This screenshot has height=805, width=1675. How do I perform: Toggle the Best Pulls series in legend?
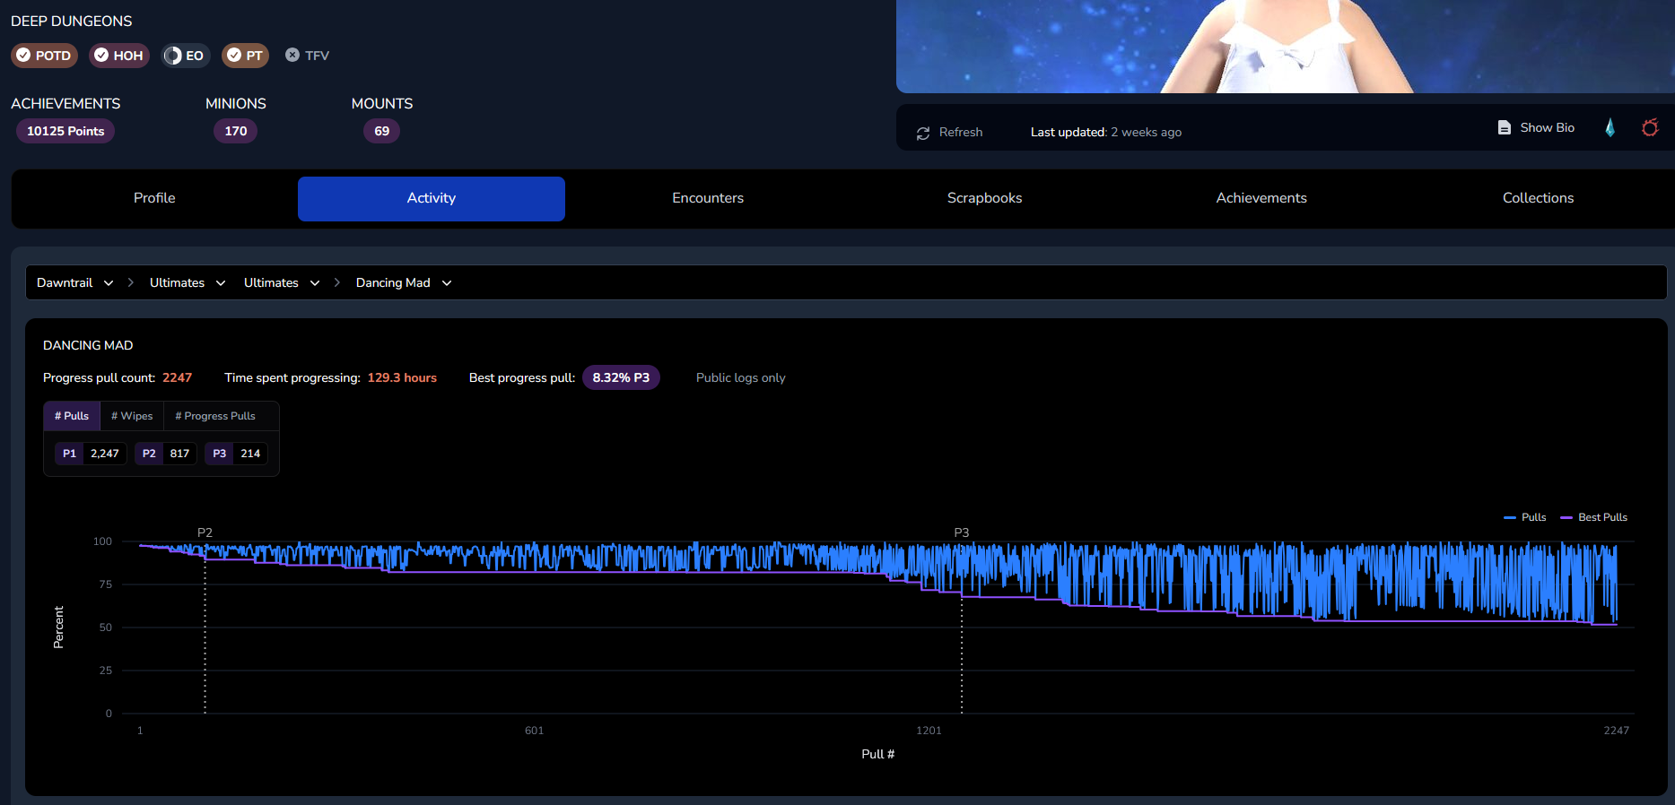pyautogui.click(x=1594, y=517)
